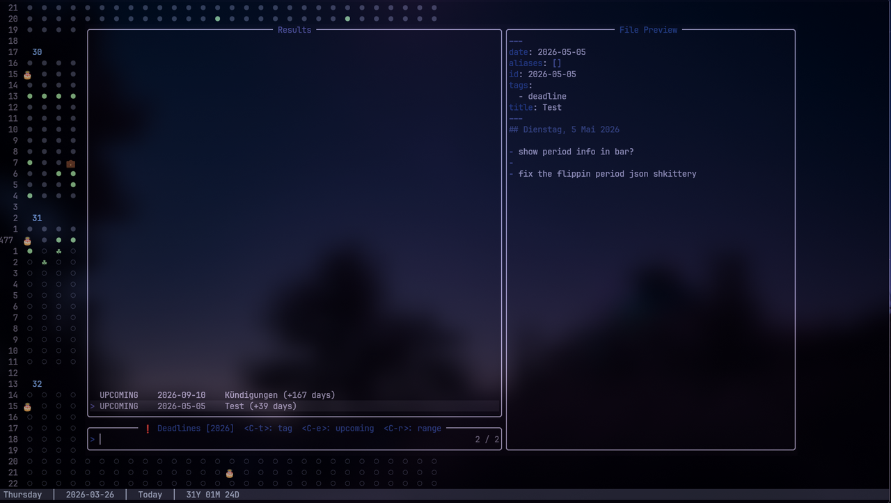
Task: Click the year label 31 in the calendar grid
Action: coord(37,218)
